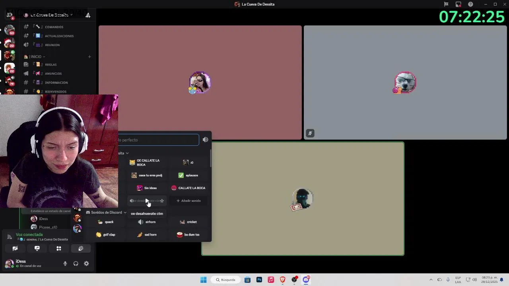Viewport: 509px width, 286px height.
Task: Open the server with 53 notifications
Action: [10, 30]
